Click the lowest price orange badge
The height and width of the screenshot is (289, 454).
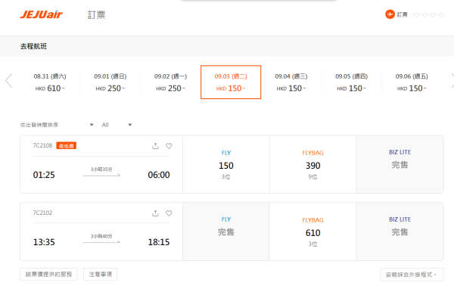[67, 146]
